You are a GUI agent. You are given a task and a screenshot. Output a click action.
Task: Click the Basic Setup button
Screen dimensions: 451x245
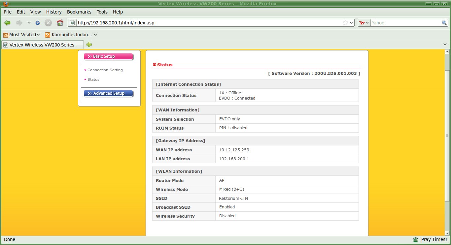pyautogui.click(x=108, y=56)
